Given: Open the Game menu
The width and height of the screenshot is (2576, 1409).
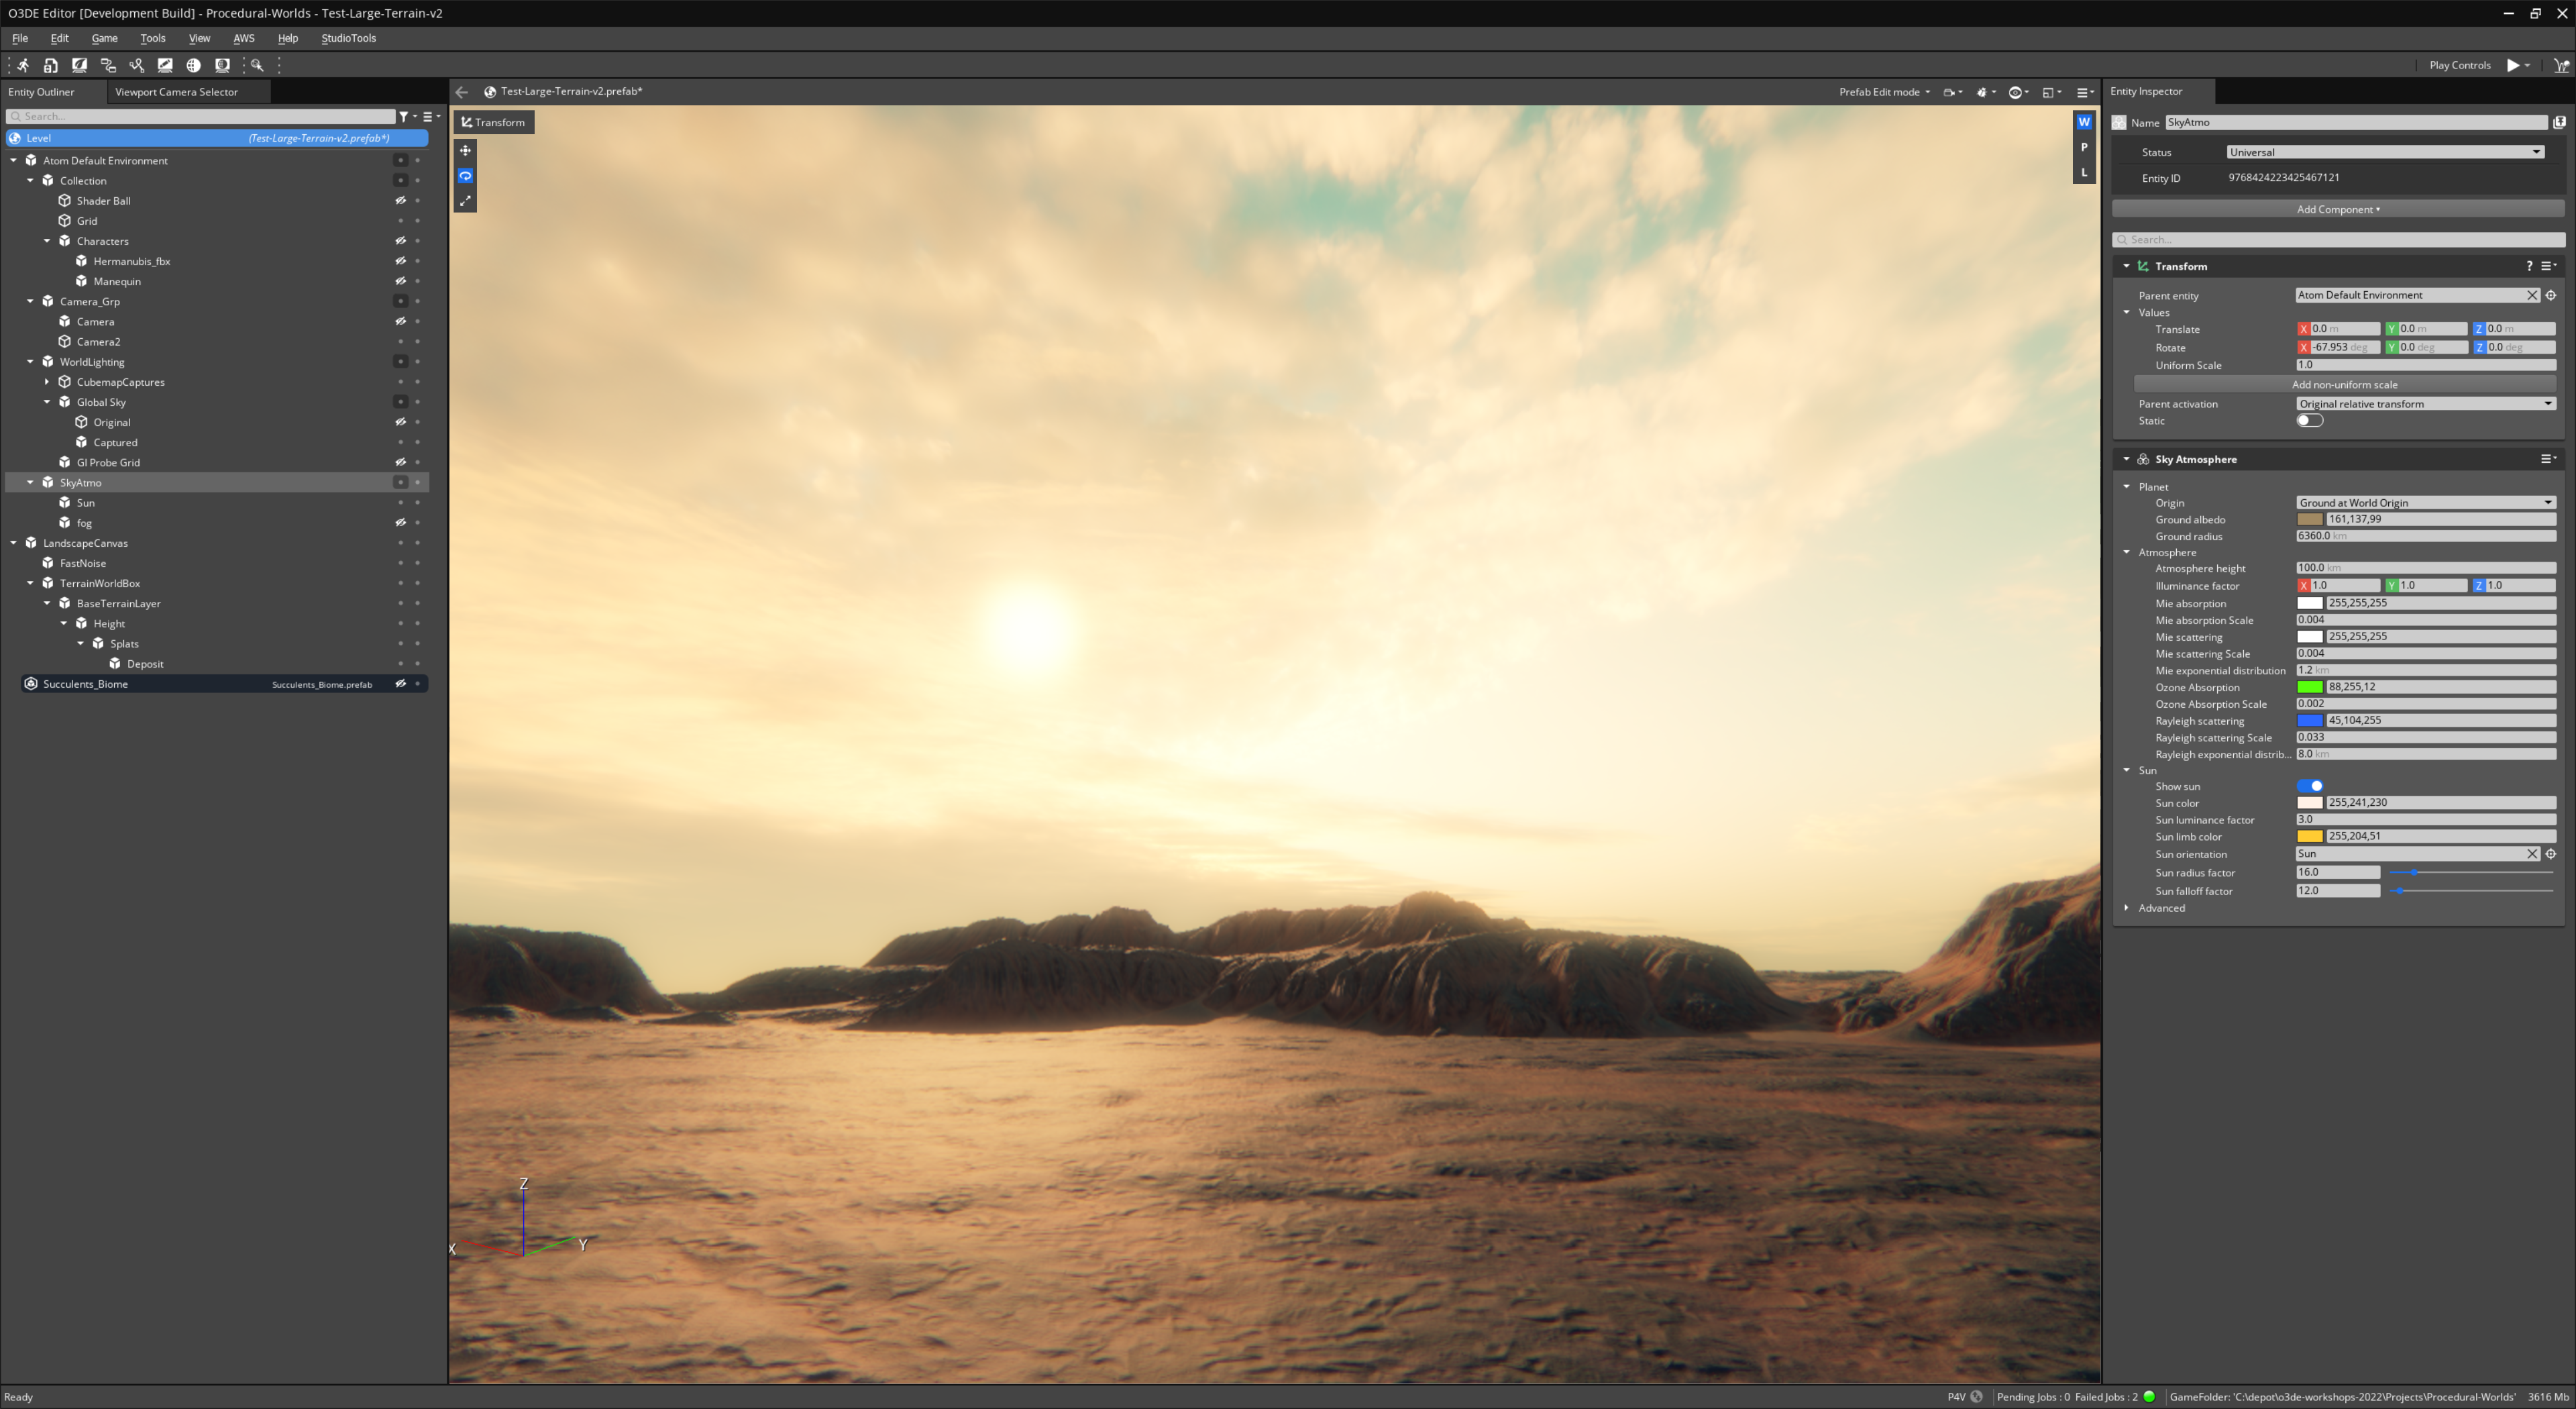Looking at the screenshot, I should (104, 38).
